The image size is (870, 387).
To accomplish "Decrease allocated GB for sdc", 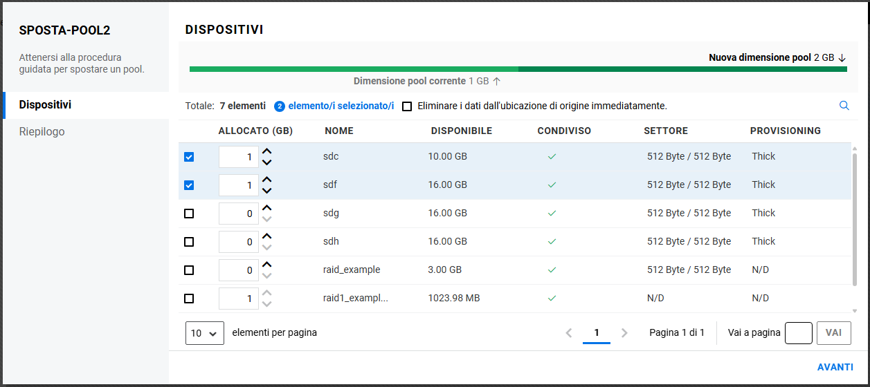I will click(267, 162).
